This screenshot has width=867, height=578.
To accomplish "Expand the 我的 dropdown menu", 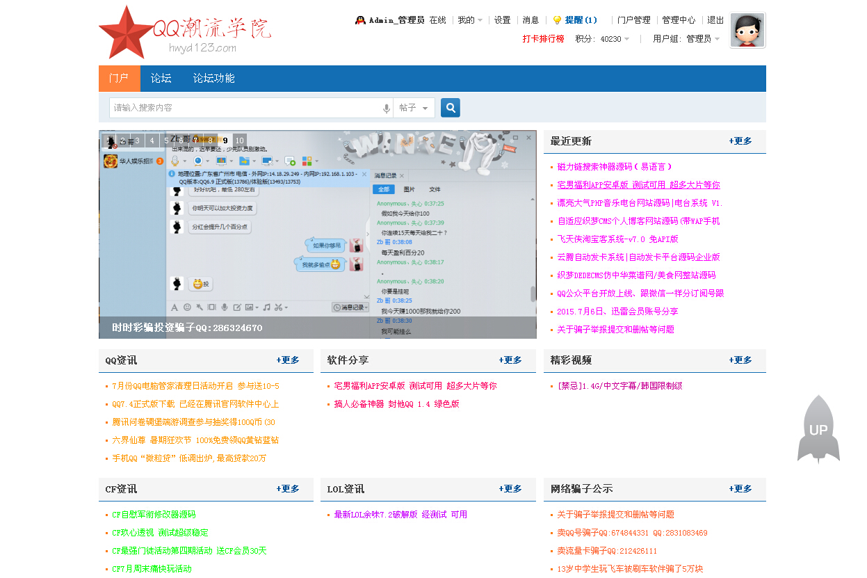I will (470, 20).
